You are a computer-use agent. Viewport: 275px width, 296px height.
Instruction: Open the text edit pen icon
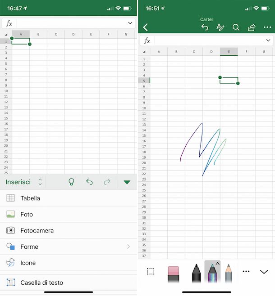[220, 27]
